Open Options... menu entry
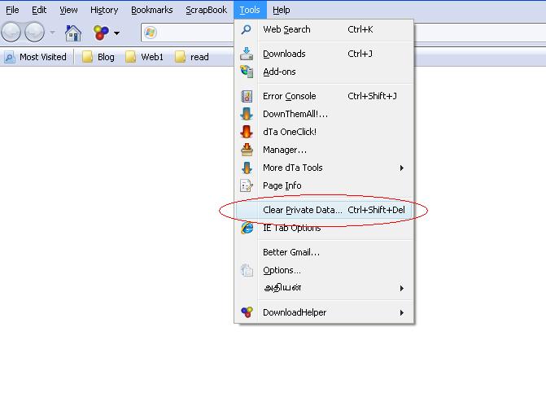546x401 pixels. pos(324,271)
